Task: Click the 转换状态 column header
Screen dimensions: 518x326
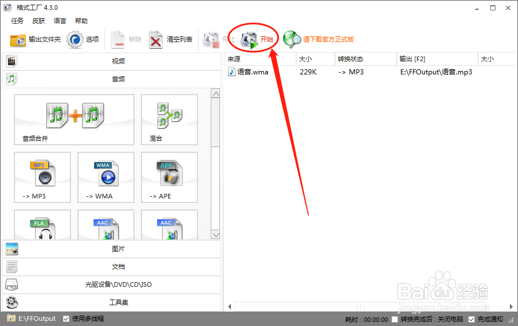Action: (x=366, y=59)
